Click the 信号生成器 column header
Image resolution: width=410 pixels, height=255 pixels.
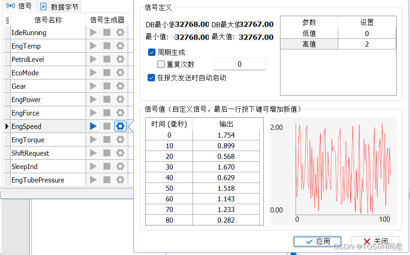point(107,20)
